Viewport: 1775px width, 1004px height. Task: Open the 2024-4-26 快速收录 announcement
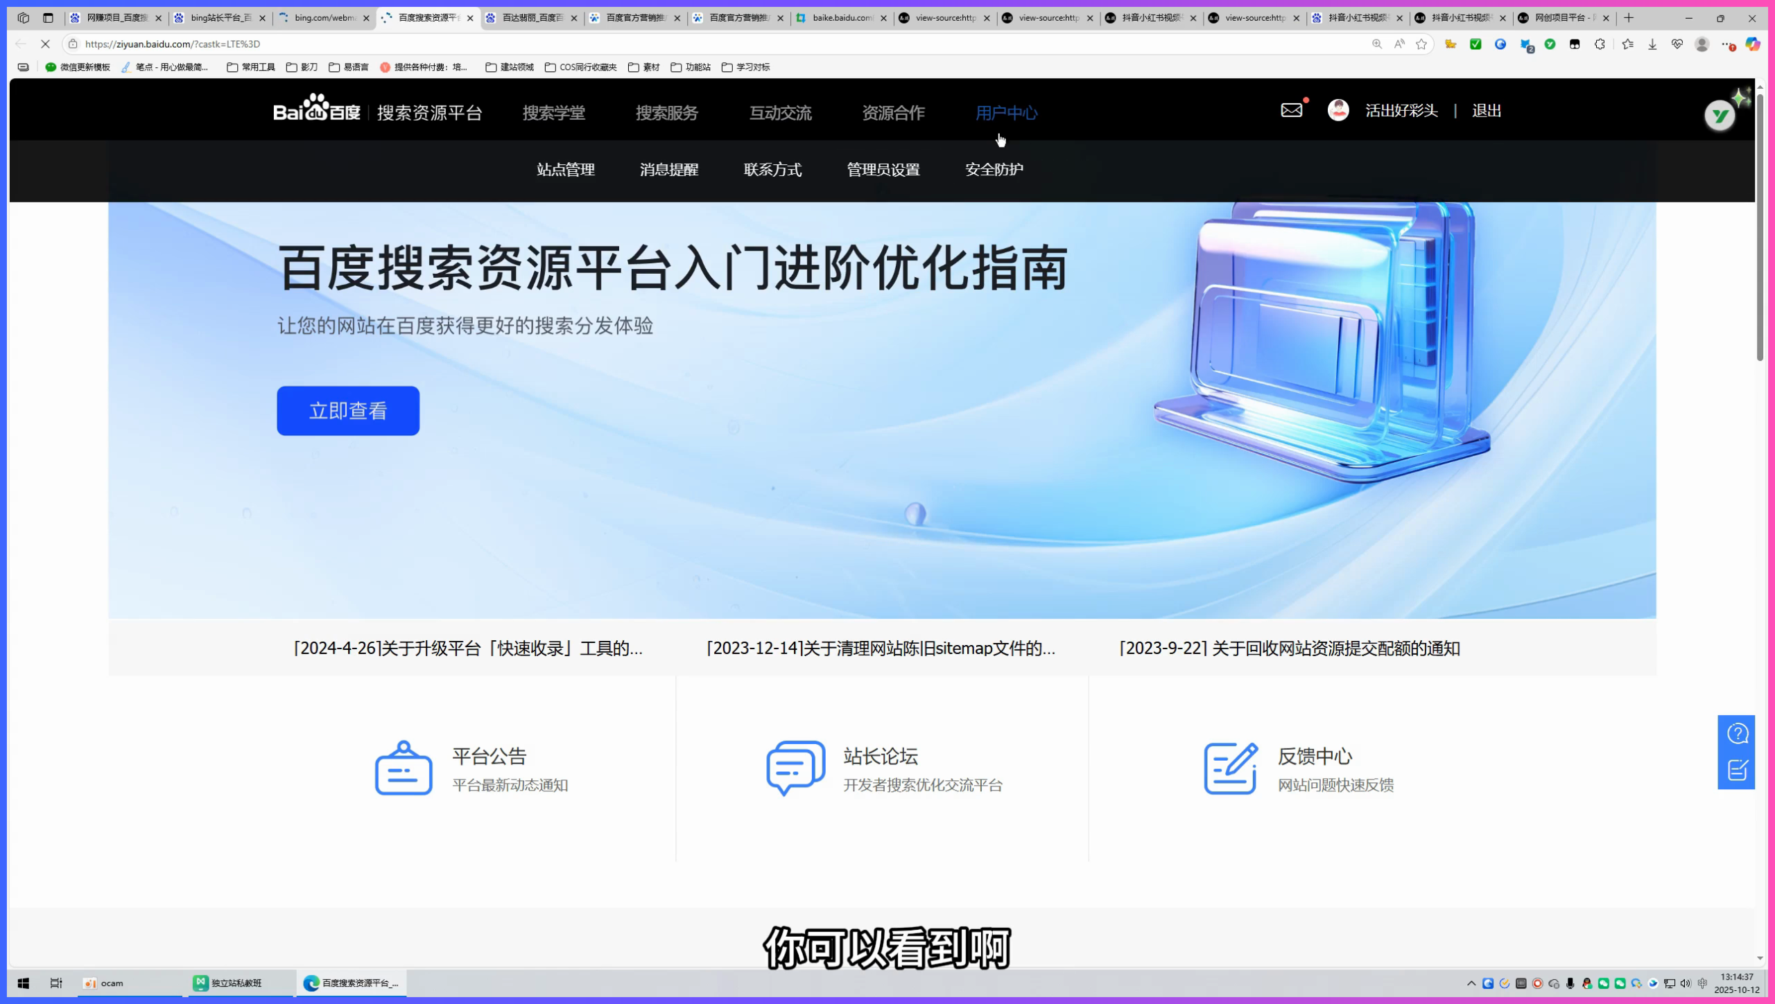tap(468, 648)
